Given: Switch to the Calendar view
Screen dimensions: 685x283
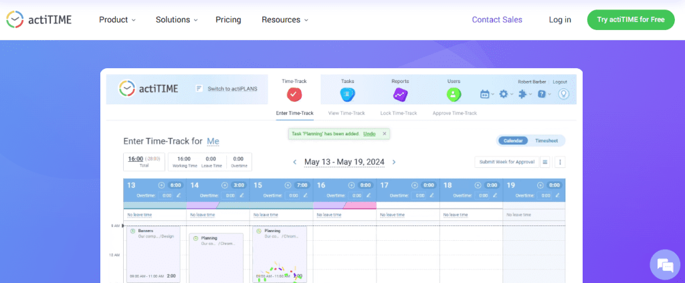Looking at the screenshot, I should pos(513,140).
